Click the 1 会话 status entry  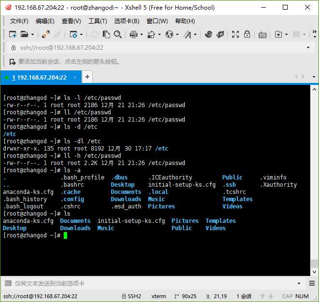click(x=244, y=296)
